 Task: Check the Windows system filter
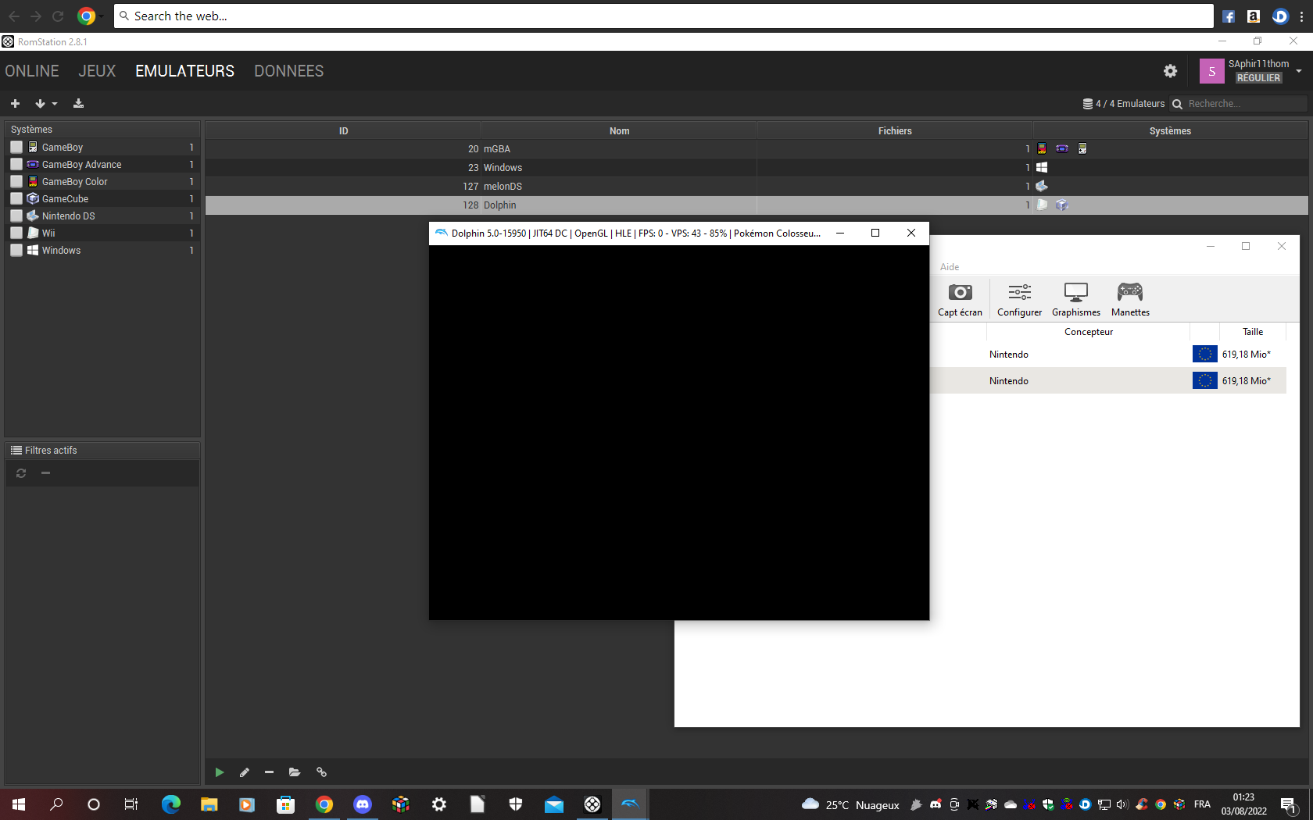(16, 250)
